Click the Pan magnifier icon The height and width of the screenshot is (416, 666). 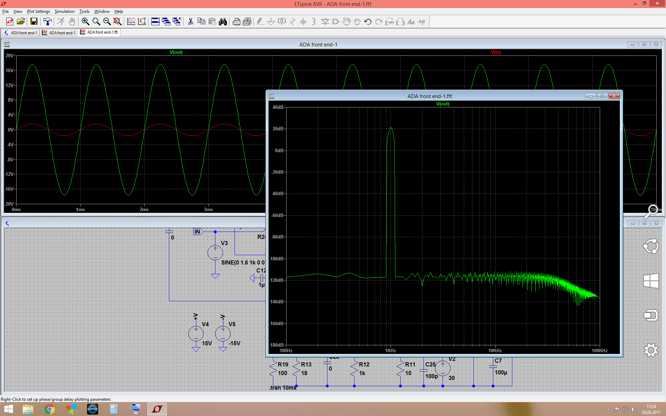click(x=96, y=21)
